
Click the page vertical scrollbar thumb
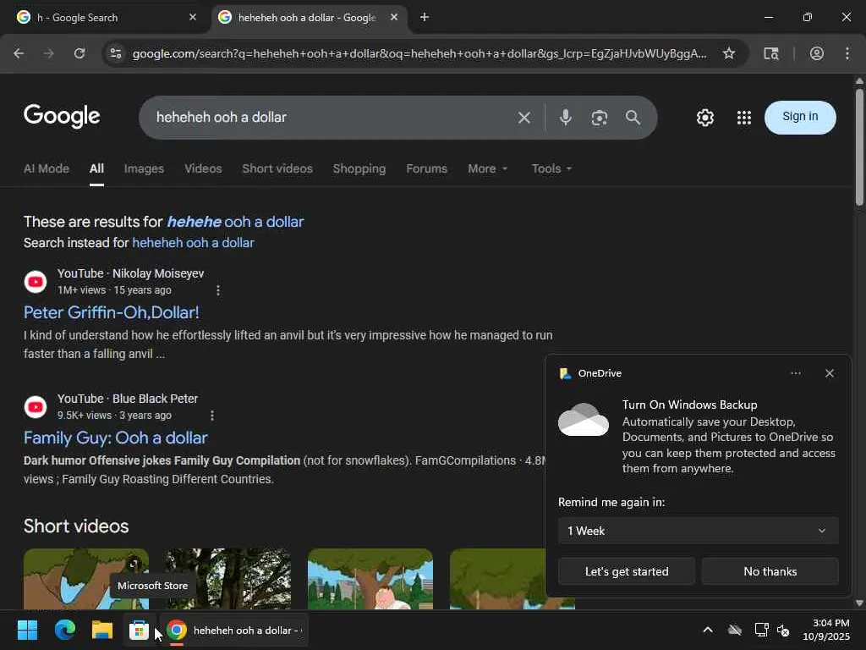[x=859, y=146]
